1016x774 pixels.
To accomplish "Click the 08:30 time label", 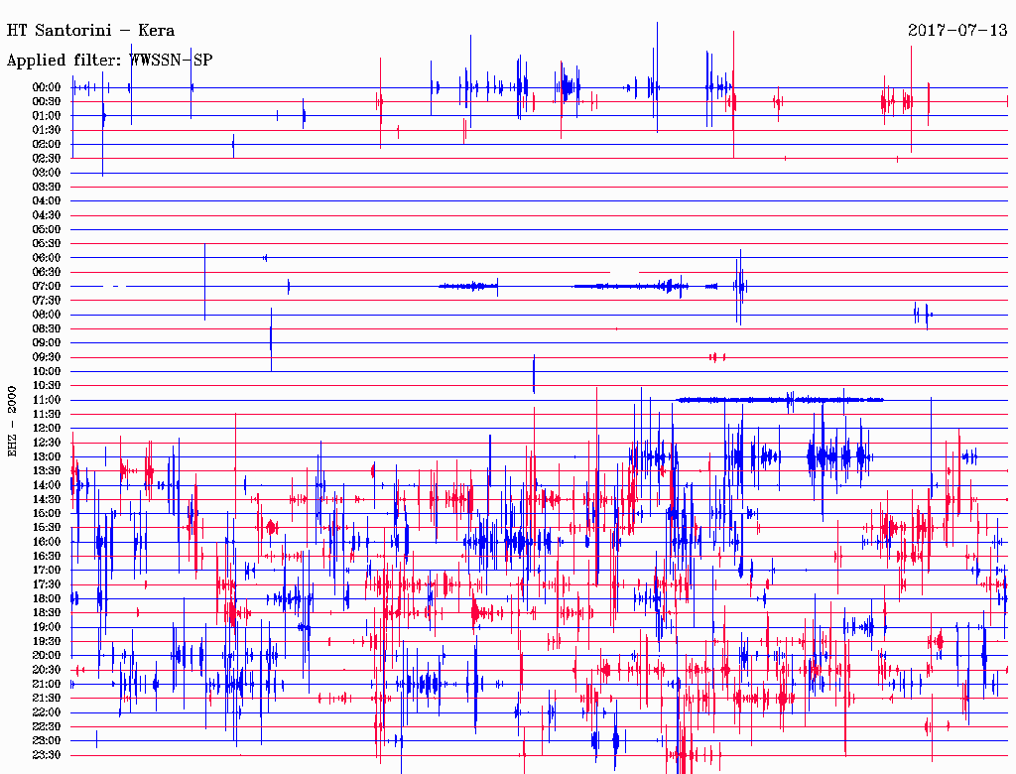I will (46, 329).
